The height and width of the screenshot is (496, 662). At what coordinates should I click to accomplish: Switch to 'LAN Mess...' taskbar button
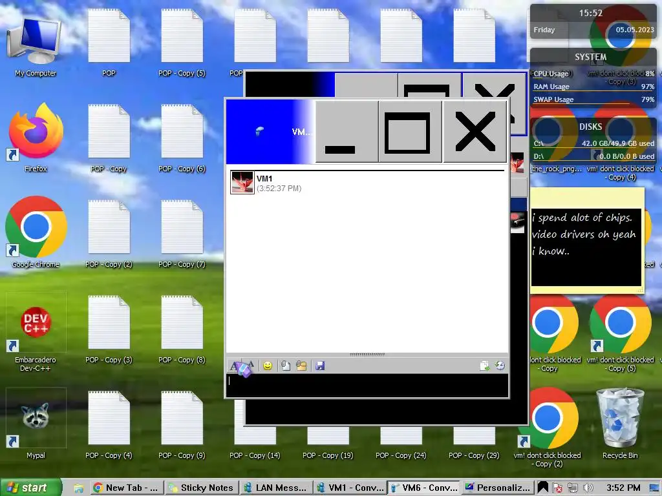[x=276, y=488]
